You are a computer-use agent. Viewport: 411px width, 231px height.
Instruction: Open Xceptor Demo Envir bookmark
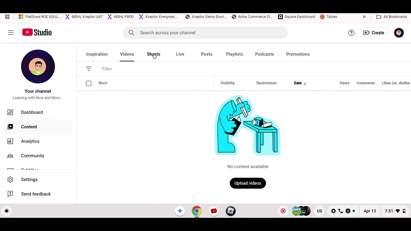click(206, 17)
